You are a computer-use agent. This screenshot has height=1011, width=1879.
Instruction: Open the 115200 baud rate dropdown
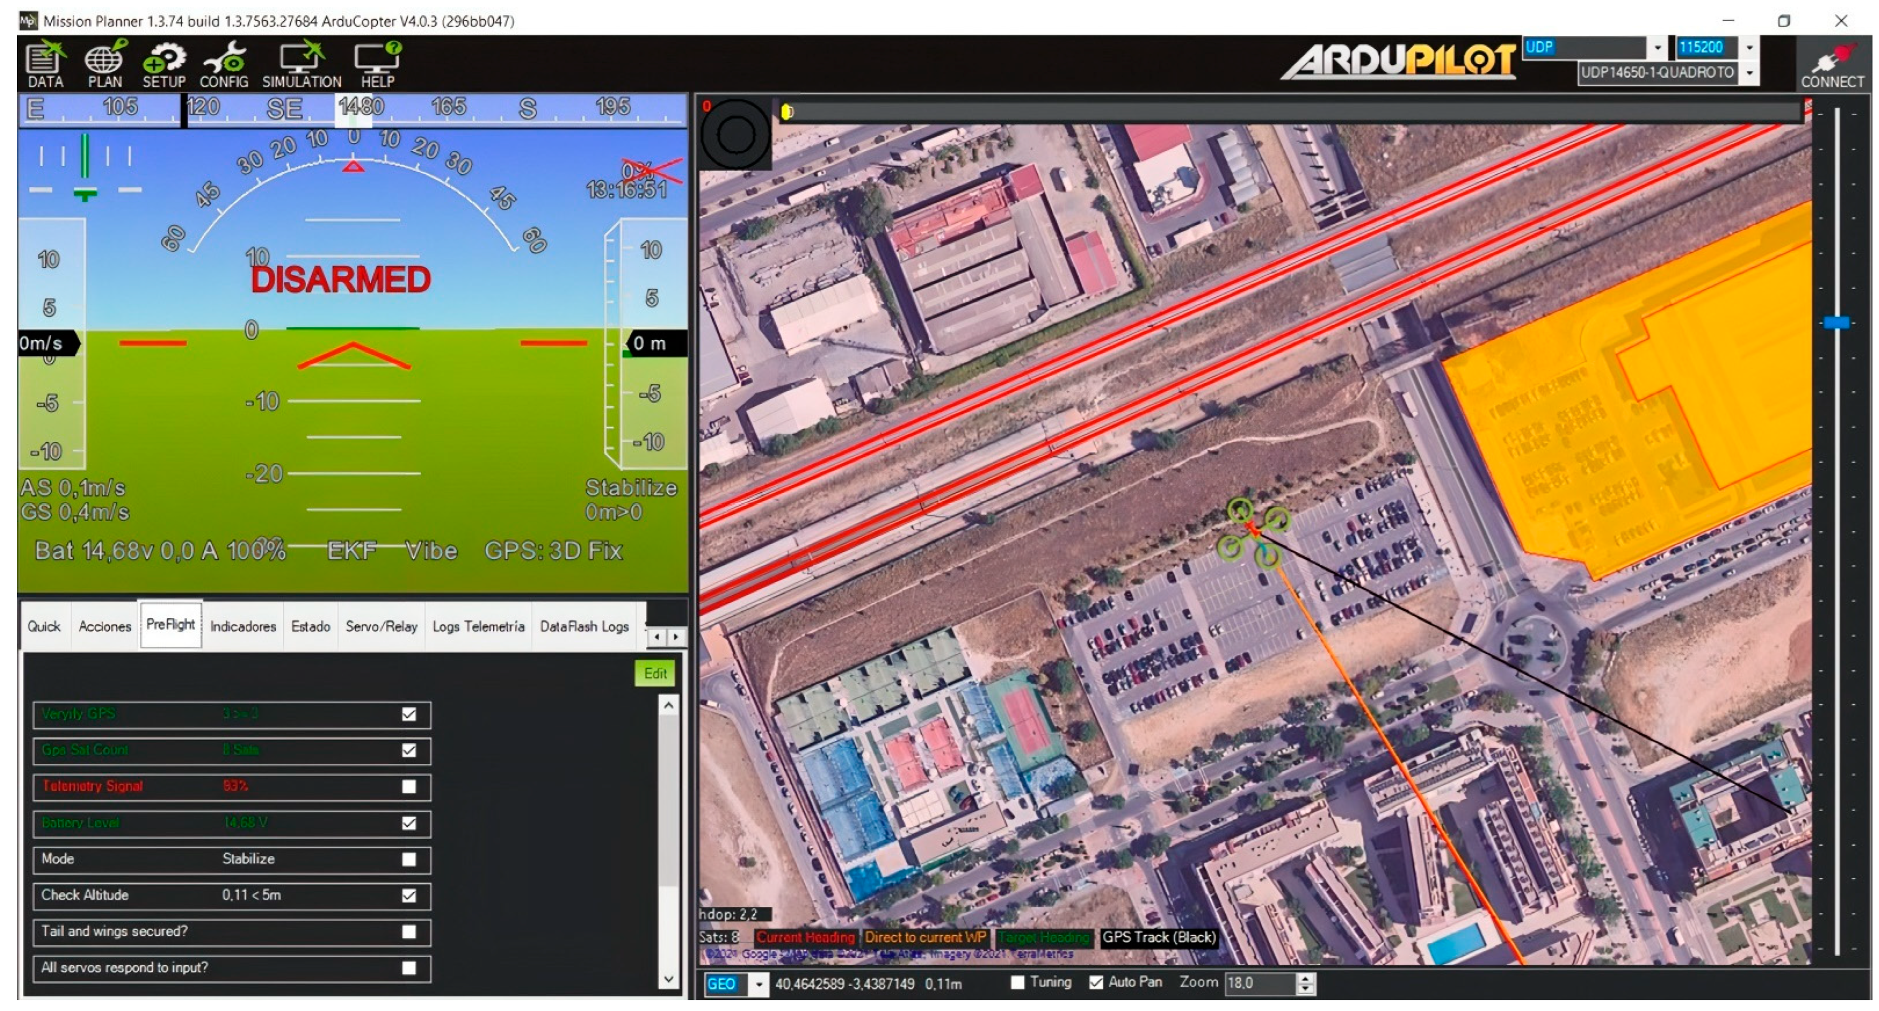[x=1749, y=47]
